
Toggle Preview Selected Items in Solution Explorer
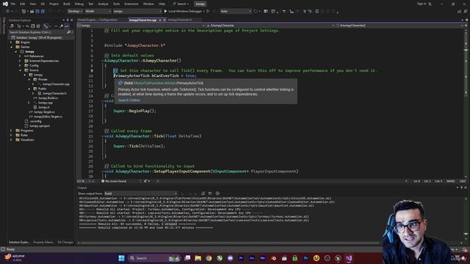[66, 26]
